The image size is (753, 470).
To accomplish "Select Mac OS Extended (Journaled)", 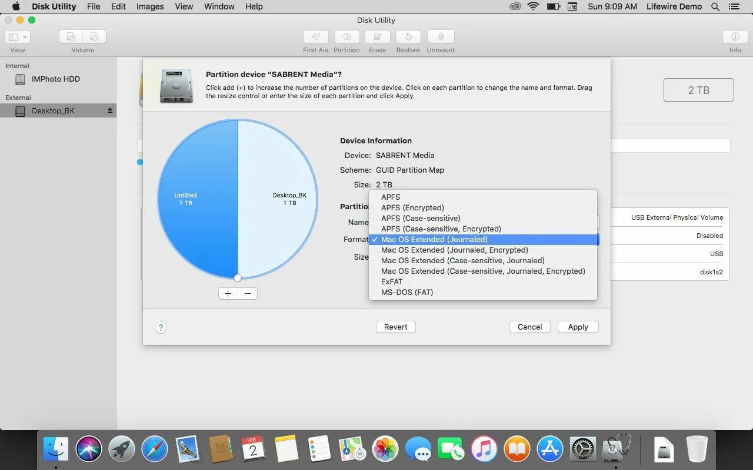I will point(483,239).
